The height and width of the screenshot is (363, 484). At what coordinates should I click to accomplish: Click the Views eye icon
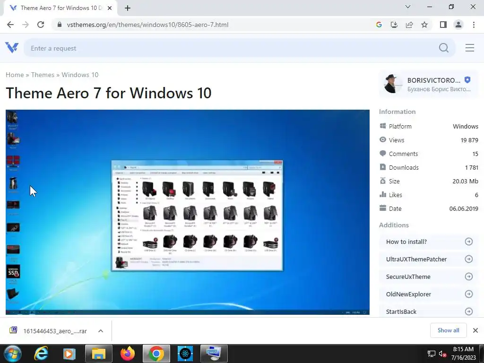coord(383,139)
